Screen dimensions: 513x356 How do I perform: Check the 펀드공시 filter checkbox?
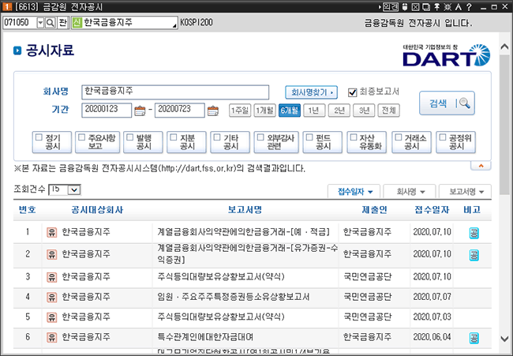coord(309,137)
